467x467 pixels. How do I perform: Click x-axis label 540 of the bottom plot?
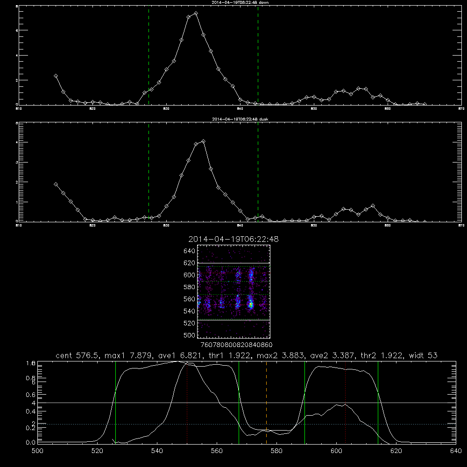157,451
